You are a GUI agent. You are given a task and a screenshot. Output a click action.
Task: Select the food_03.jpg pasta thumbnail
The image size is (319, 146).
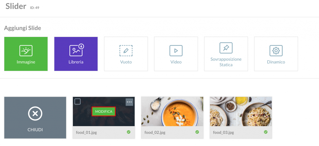pyautogui.click(x=241, y=112)
